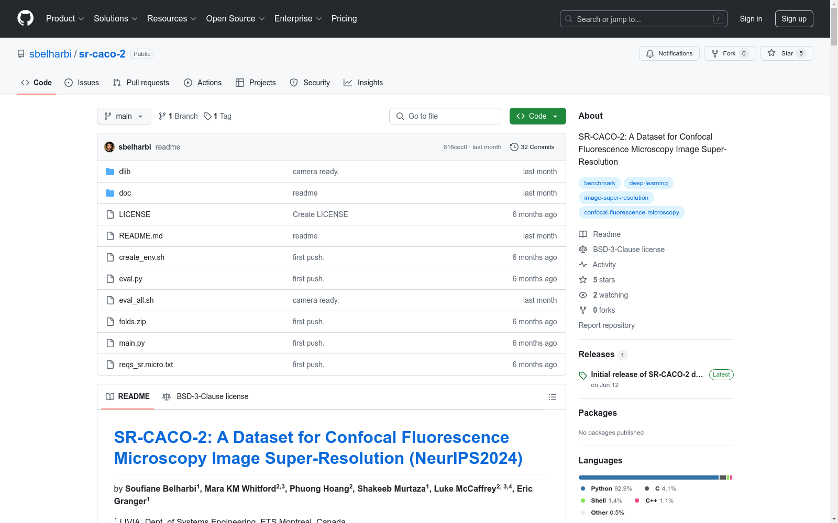This screenshot has width=838, height=523.
Task: Click the search magnifier icon in header
Action: [569, 19]
